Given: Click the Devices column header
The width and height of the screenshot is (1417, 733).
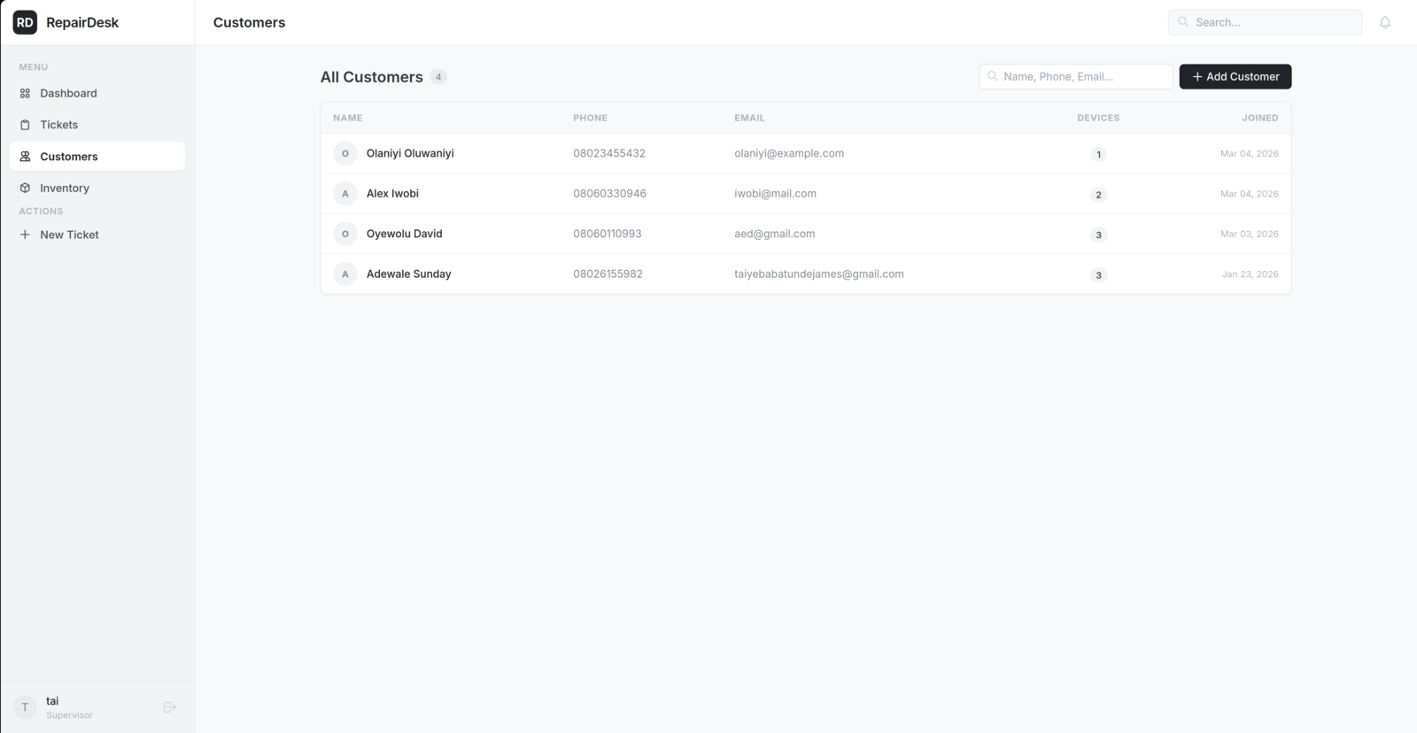Looking at the screenshot, I should pos(1098,118).
